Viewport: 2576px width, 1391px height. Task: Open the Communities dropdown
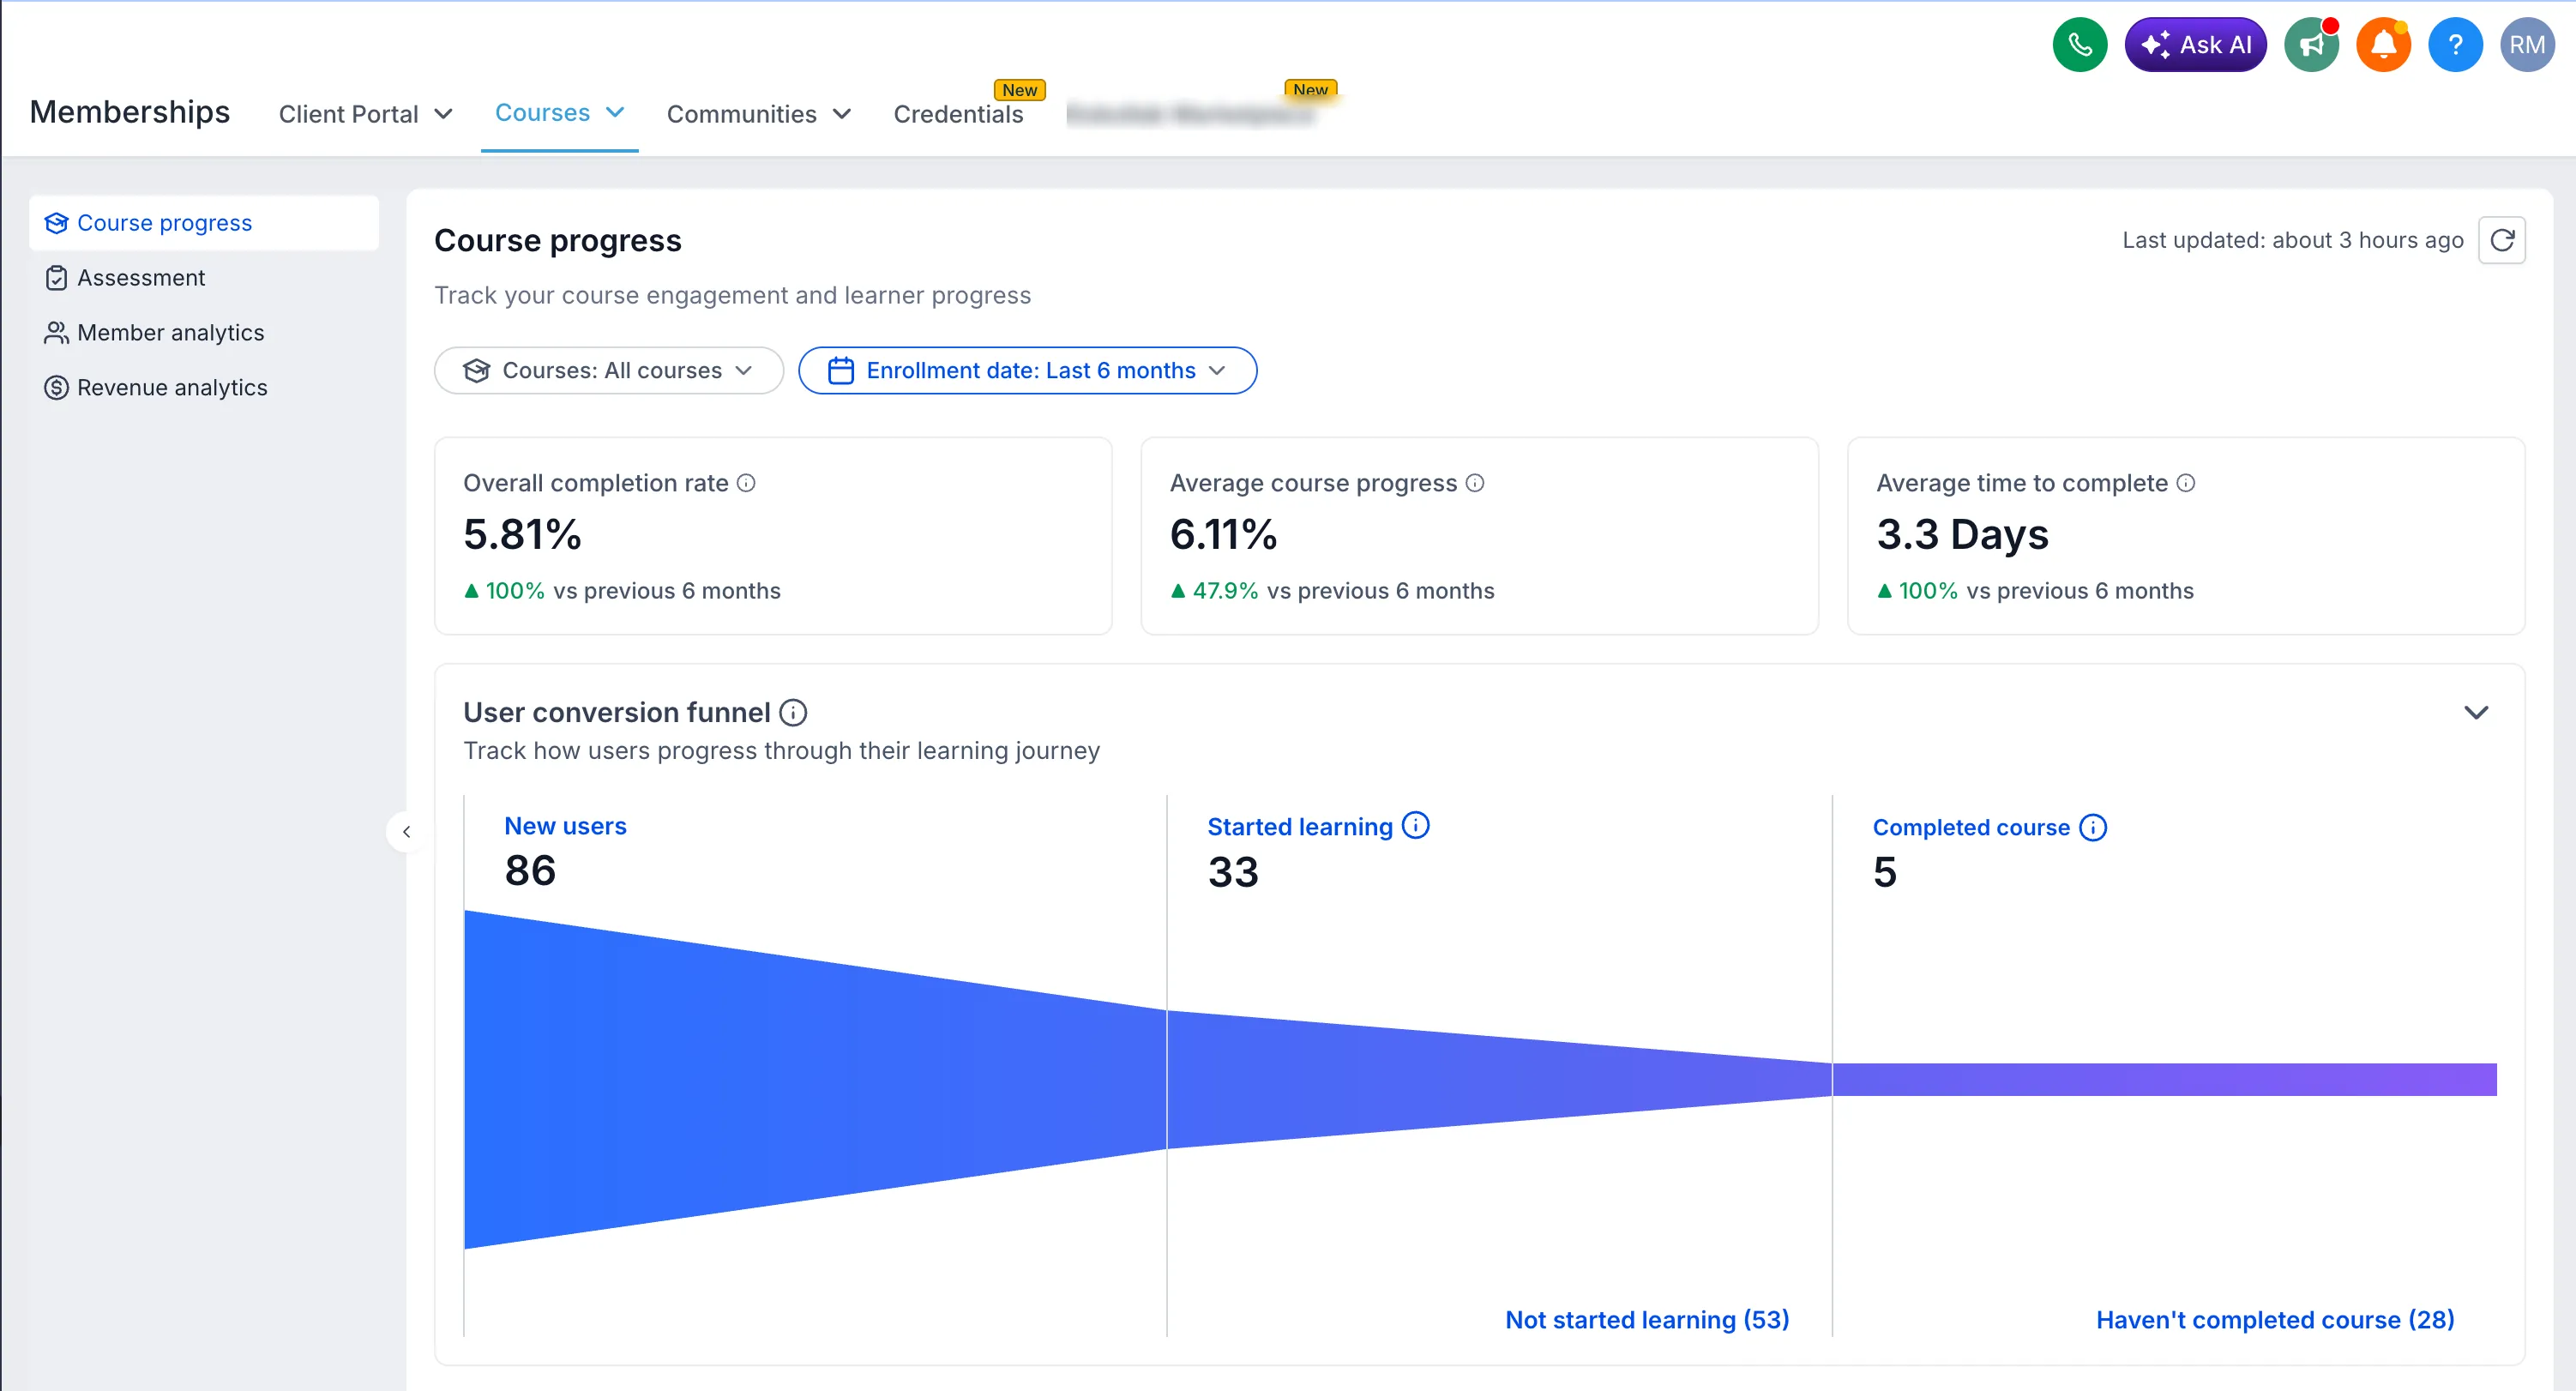(x=759, y=114)
